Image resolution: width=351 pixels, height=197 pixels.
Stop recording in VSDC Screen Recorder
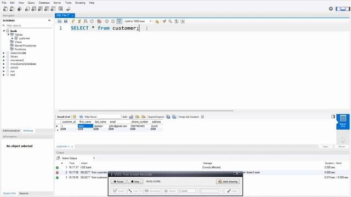click(135, 182)
